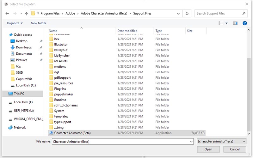Open Documents in navigation pane
The height and width of the screenshot is (158, 253).
pos(24,54)
